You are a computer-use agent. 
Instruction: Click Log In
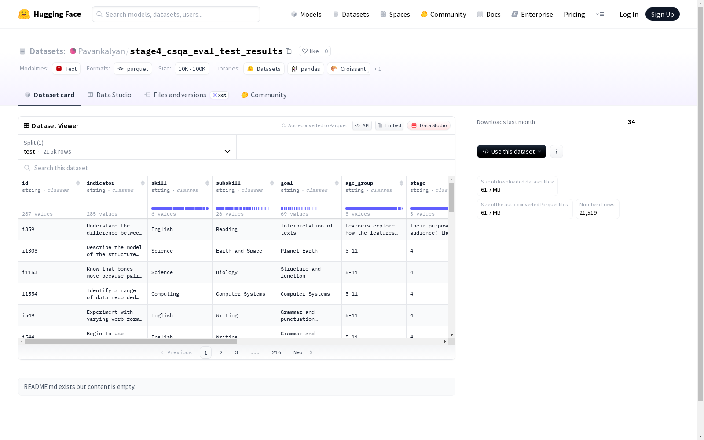pos(629,14)
